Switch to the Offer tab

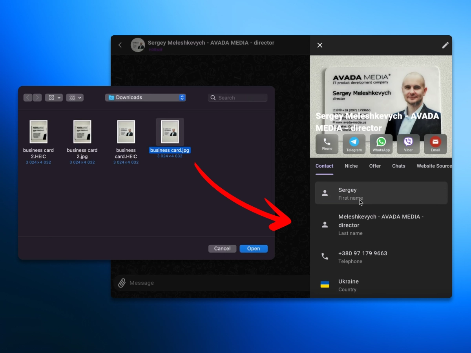pos(375,166)
